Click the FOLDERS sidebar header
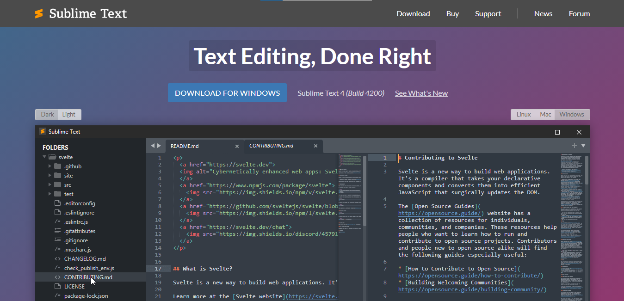Screen dimensions: 624x301 56,147
